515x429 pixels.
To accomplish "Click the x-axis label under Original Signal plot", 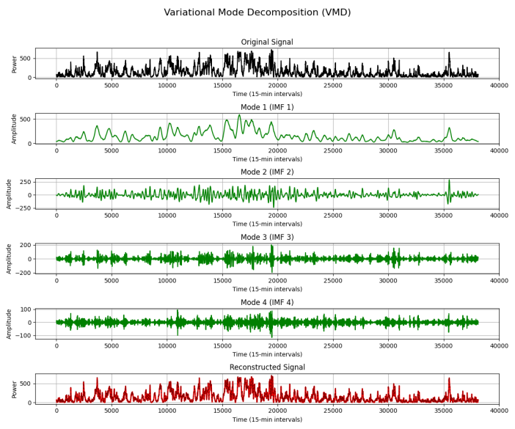I will (267, 94).
